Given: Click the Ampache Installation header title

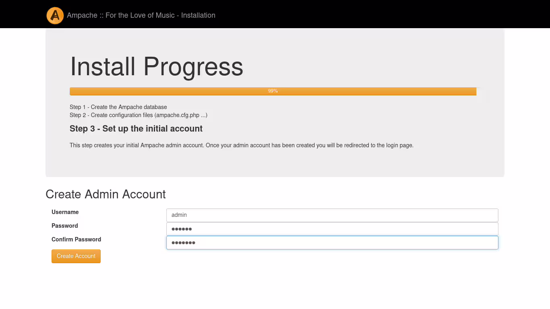Looking at the screenshot, I should coord(141,15).
